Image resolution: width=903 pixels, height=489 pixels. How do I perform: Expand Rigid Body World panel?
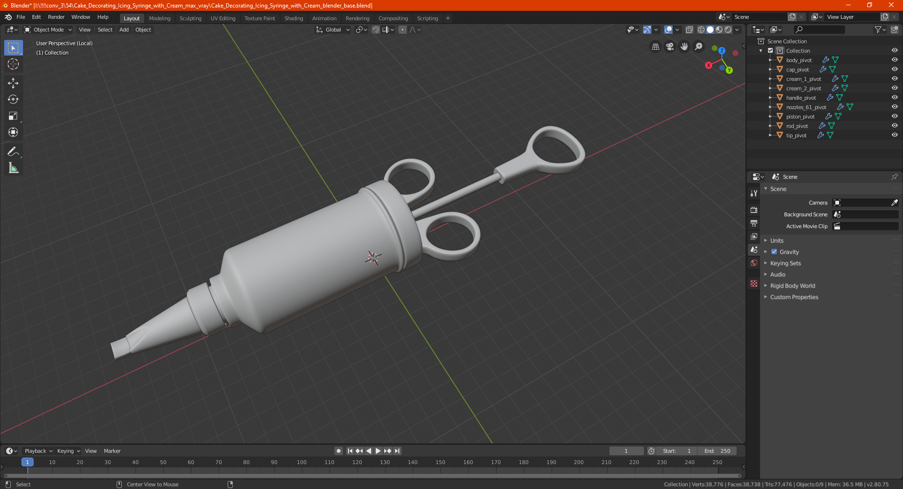[x=792, y=285]
